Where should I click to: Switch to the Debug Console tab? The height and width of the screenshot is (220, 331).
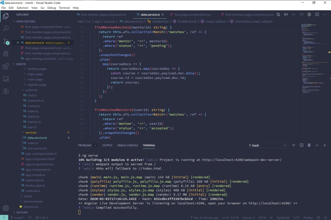click(128, 145)
